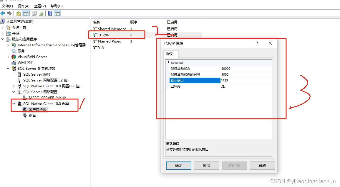
Task: Close the TCP/IP 属性 dialog
Action: (270, 43)
